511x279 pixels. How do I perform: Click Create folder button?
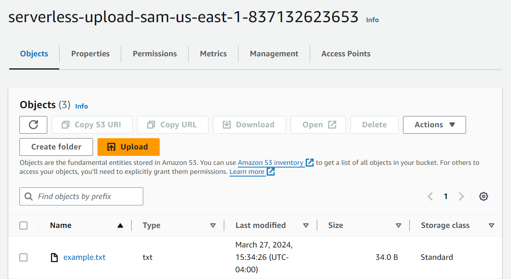pos(56,147)
